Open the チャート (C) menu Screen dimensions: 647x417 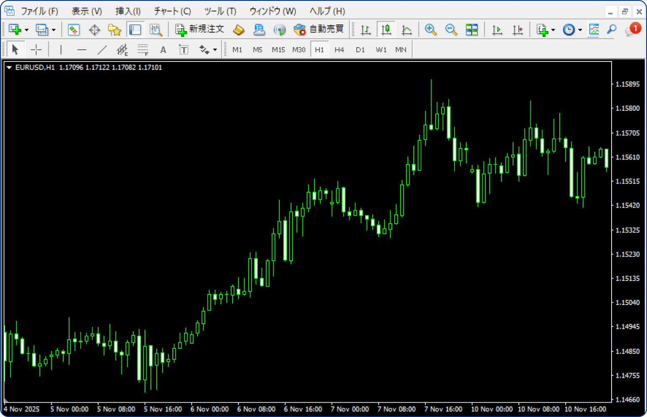point(172,11)
